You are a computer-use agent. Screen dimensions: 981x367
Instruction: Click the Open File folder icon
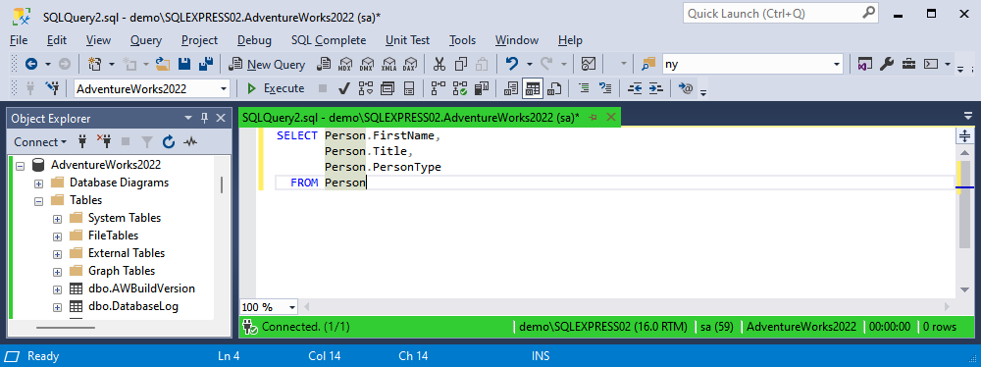coord(163,64)
